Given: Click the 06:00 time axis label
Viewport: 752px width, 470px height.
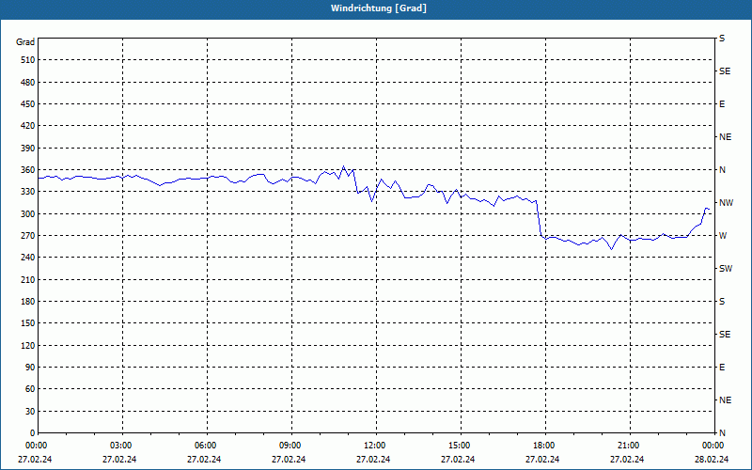Looking at the screenshot, I should point(207,446).
